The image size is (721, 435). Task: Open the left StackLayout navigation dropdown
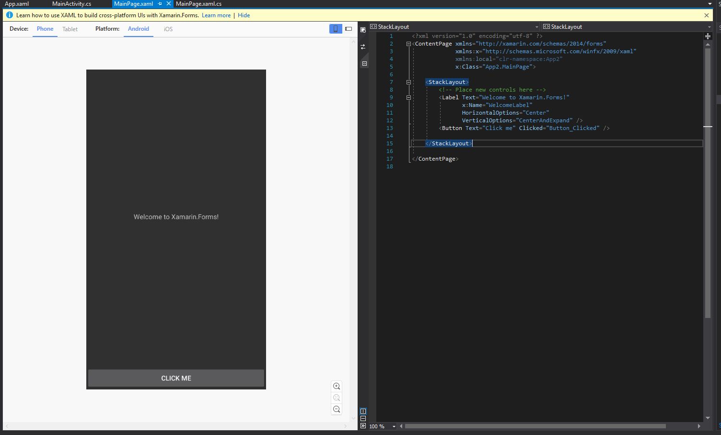click(536, 27)
